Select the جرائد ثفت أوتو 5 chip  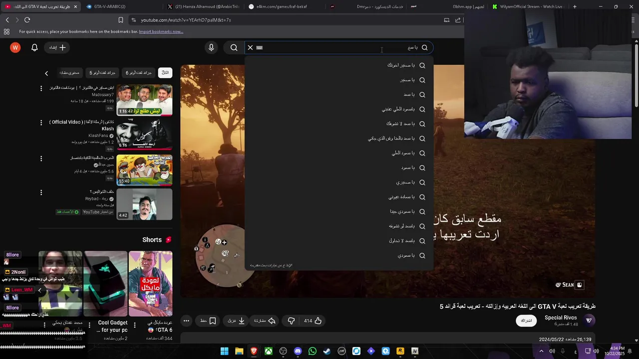pos(102,73)
